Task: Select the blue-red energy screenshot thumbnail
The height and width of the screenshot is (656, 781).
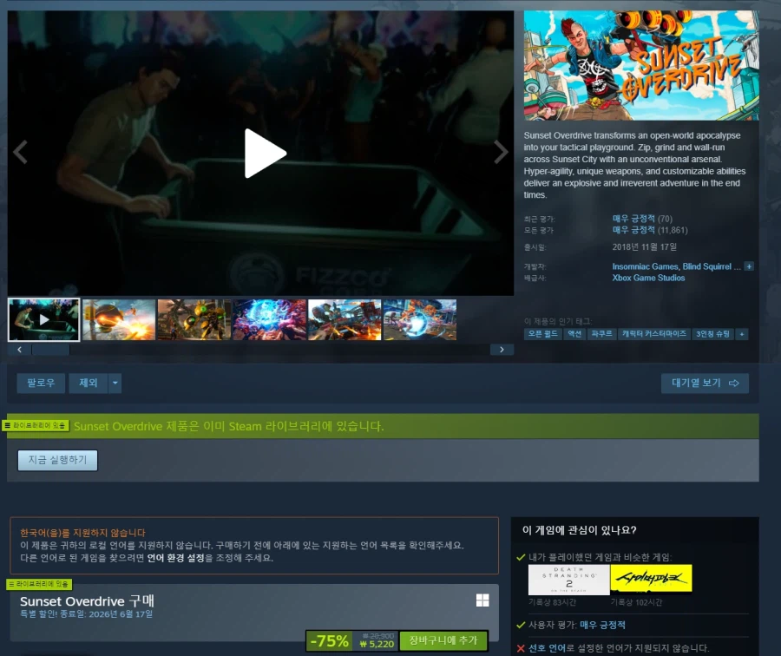Action: [x=269, y=320]
